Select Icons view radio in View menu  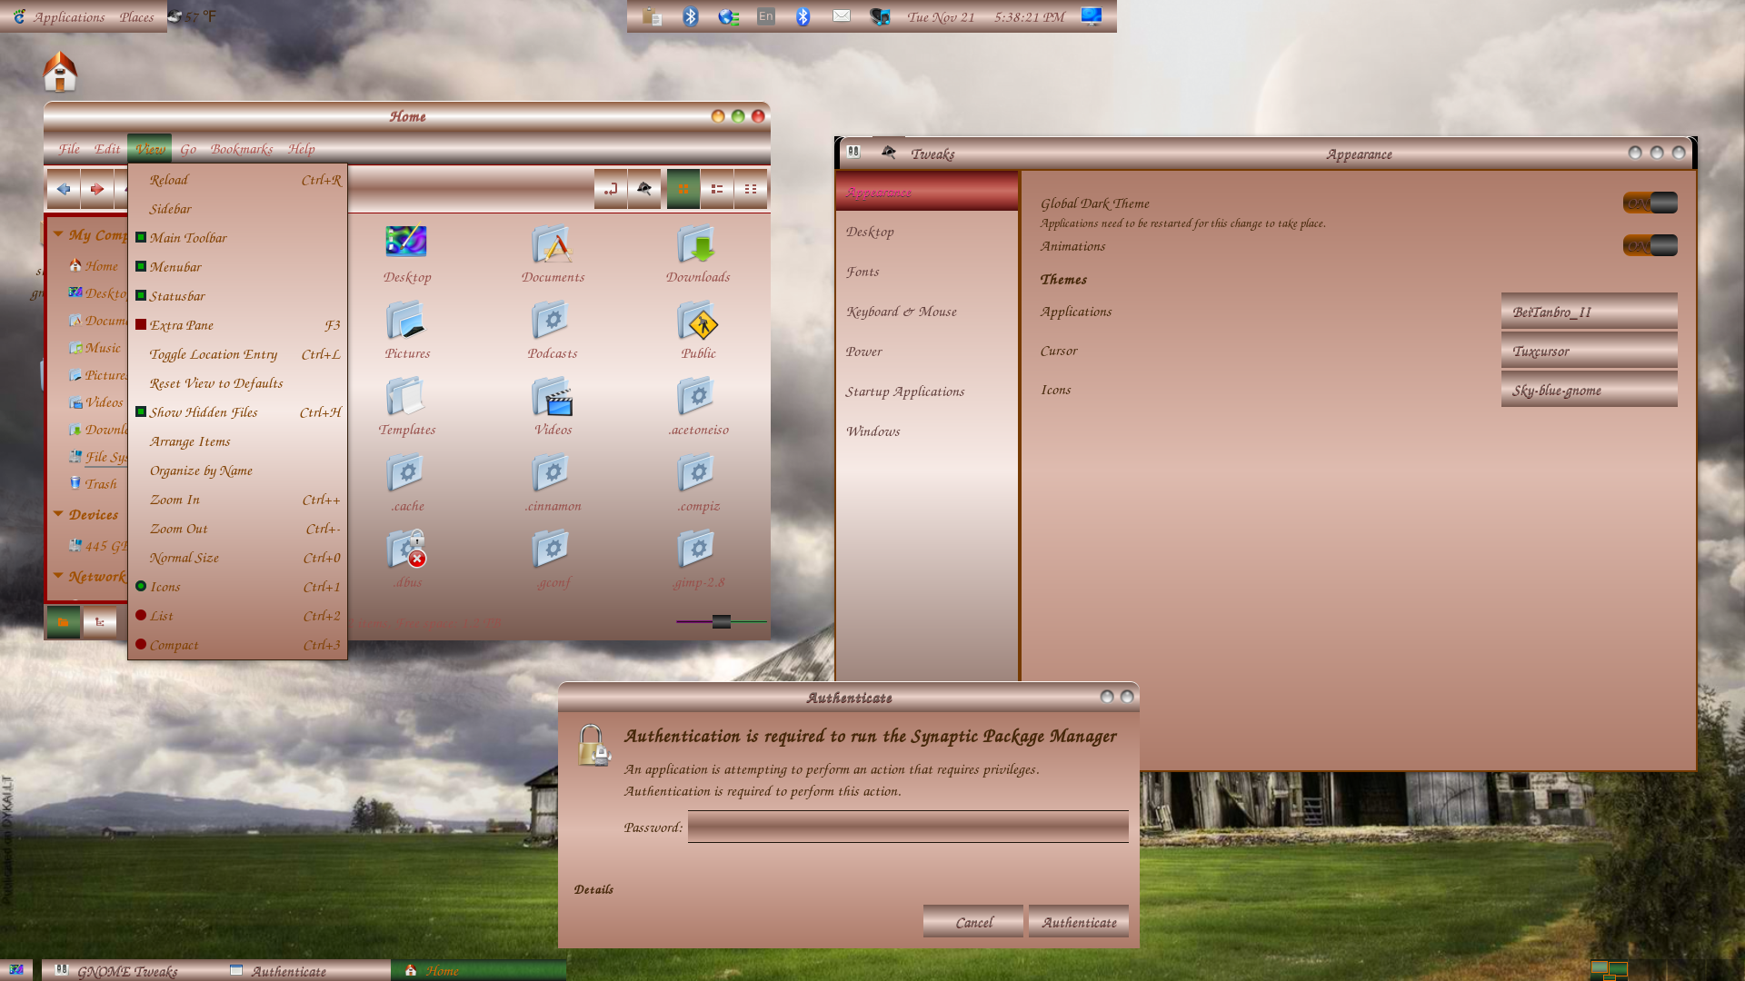tap(141, 586)
